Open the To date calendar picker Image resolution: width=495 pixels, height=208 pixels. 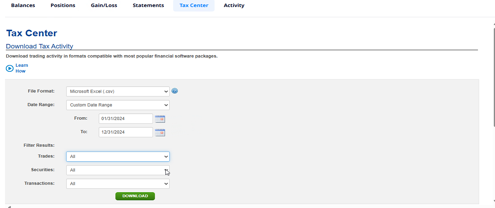(x=160, y=132)
